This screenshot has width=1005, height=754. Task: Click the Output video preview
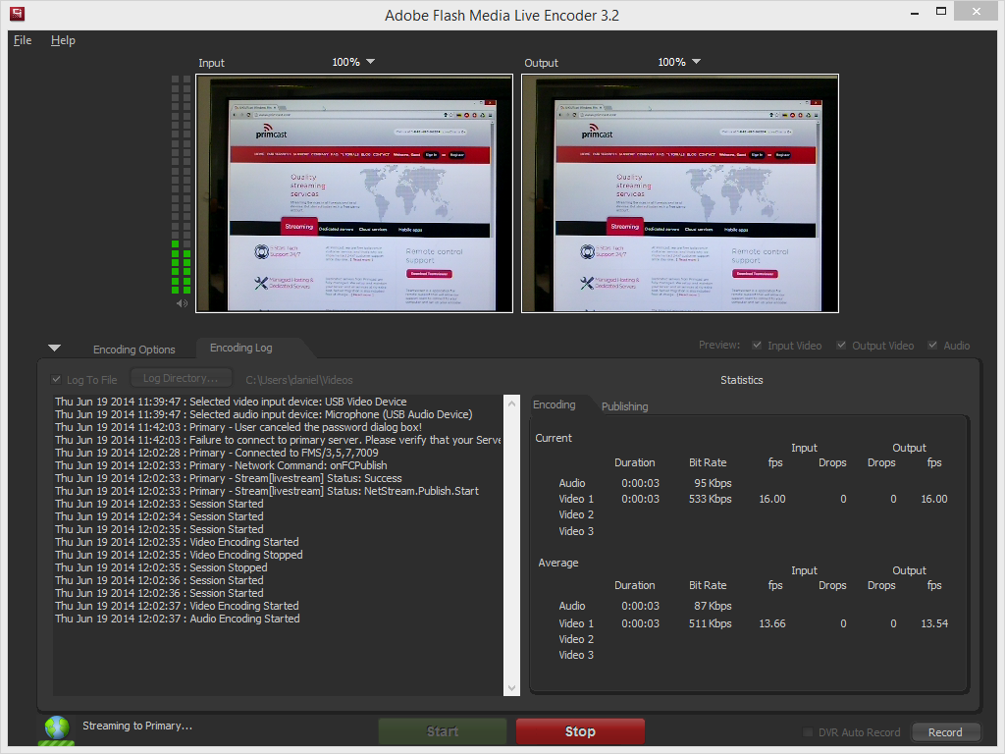point(680,193)
